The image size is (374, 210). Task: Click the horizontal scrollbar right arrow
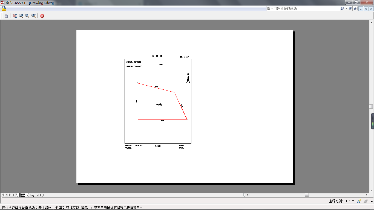point(367,195)
